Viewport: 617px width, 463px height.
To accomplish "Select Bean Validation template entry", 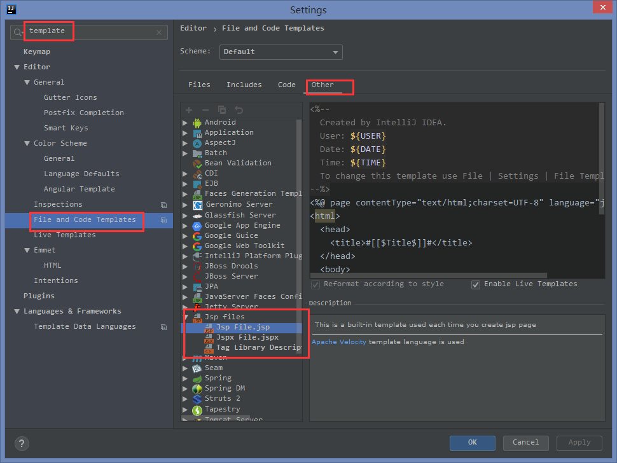I will pyautogui.click(x=238, y=163).
